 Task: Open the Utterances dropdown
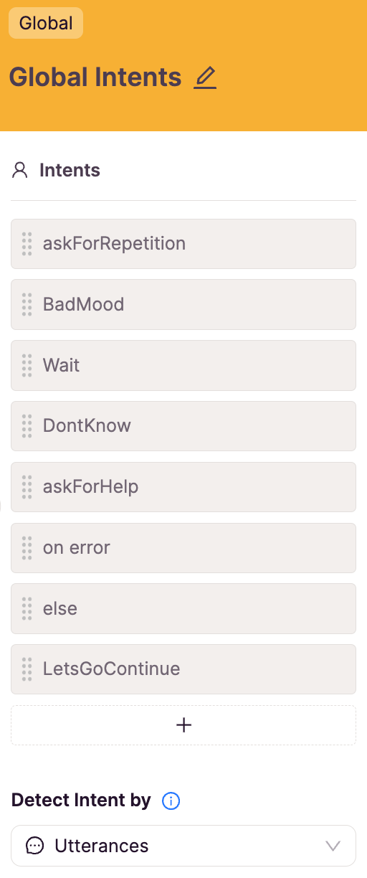point(183,846)
